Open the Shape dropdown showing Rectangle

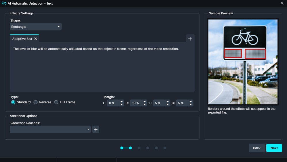[x=35, y=27]
